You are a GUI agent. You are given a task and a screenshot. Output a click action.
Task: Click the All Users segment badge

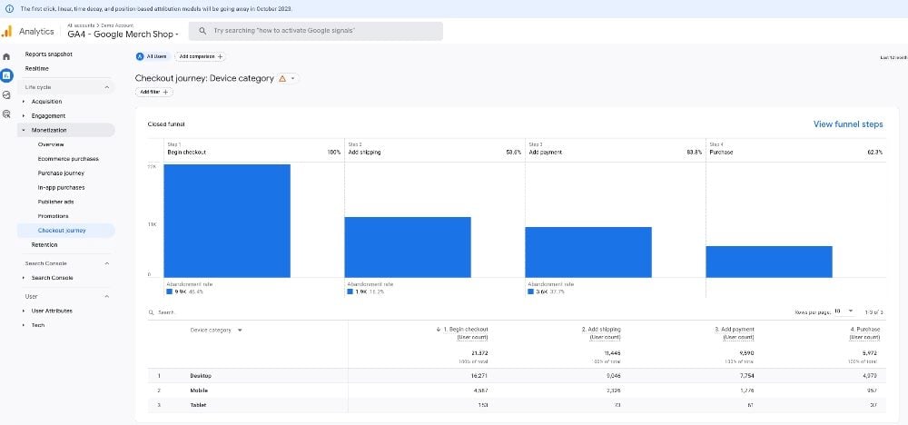point(153,56)
